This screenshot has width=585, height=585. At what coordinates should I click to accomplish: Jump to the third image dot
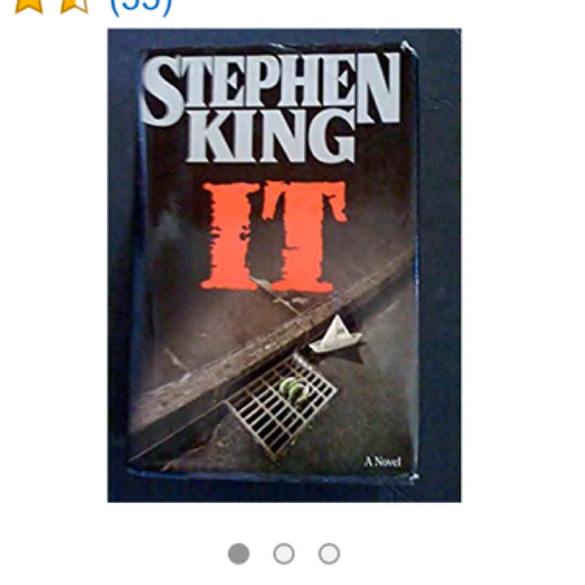pos(329,553)
